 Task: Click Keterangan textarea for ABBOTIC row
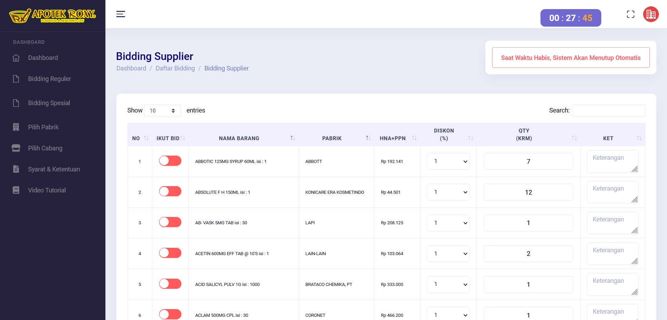(x=613, y=161)
